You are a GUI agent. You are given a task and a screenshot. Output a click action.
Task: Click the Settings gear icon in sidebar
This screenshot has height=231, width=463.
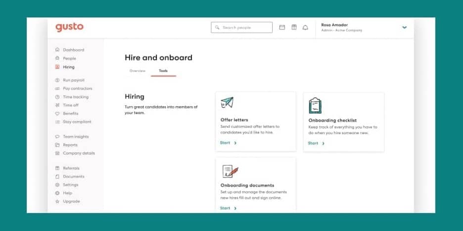point(57,185)
